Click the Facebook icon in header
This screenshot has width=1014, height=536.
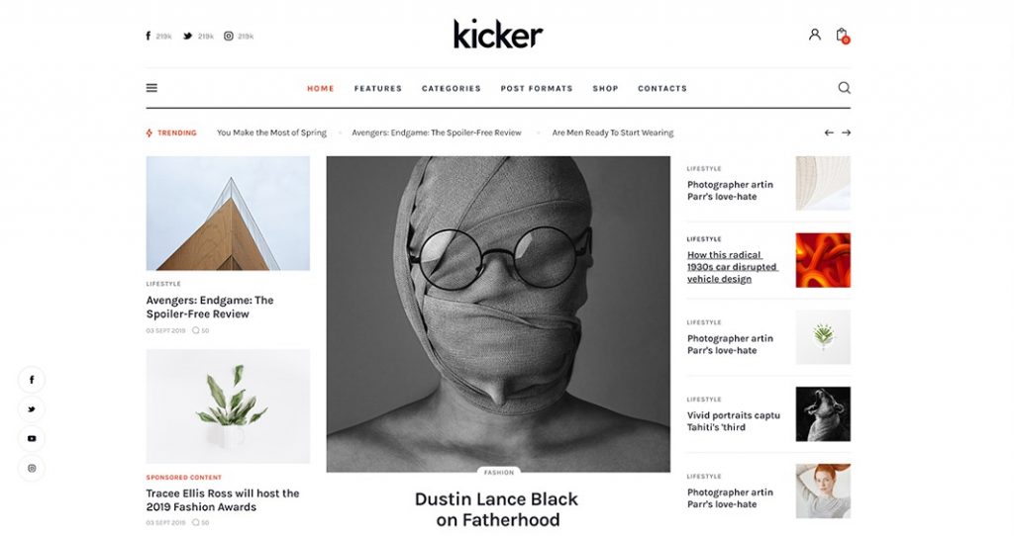(x=149, y=37)
